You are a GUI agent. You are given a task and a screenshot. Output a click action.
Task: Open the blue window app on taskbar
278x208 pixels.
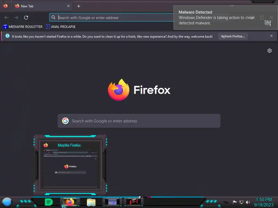[112, 202]
